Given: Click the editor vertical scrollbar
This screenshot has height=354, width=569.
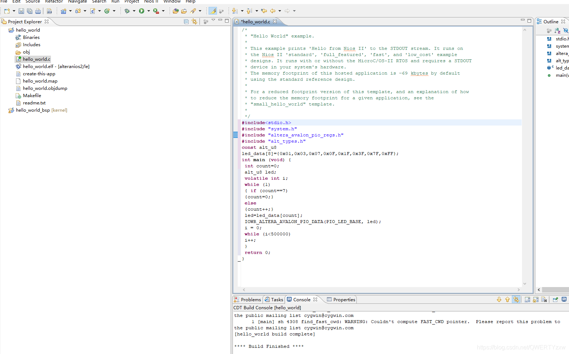Looking at the screenshot, I should click(x=525, y=156).
